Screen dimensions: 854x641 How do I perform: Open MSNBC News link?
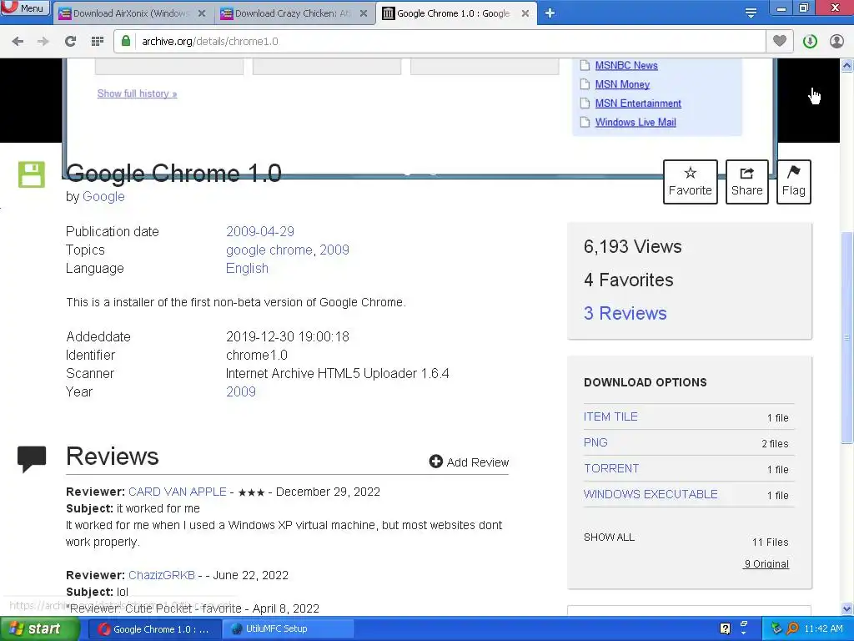[626, 65]
